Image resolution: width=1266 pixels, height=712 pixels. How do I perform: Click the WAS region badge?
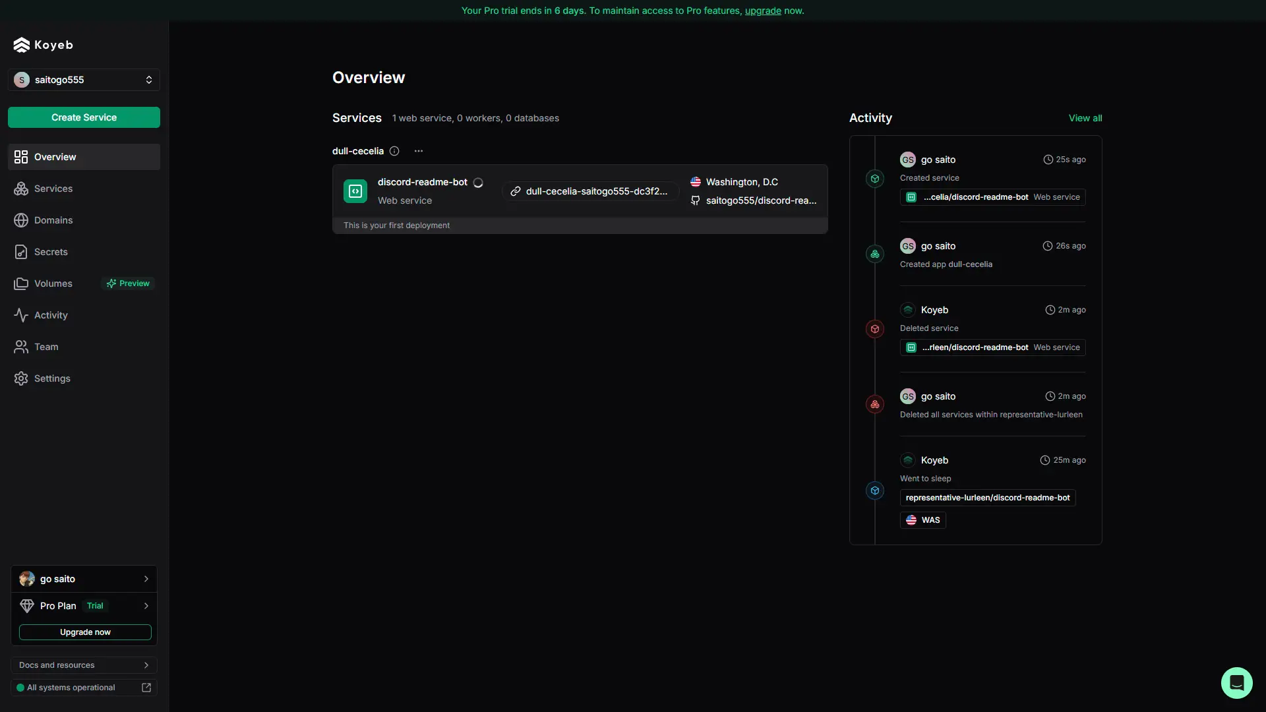coord(923,520)
